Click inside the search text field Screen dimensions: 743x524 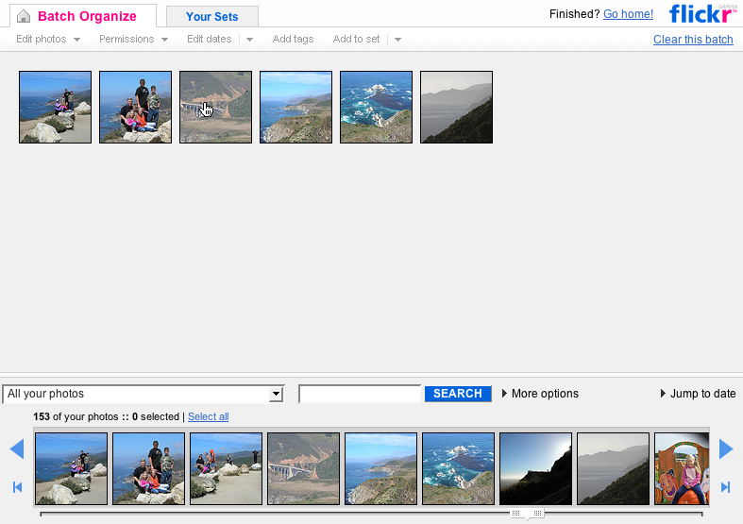(x=360, y=394)
